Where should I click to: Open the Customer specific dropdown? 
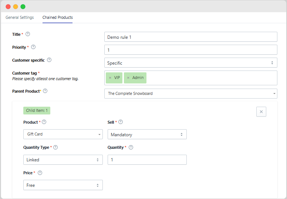click(190, 63)
